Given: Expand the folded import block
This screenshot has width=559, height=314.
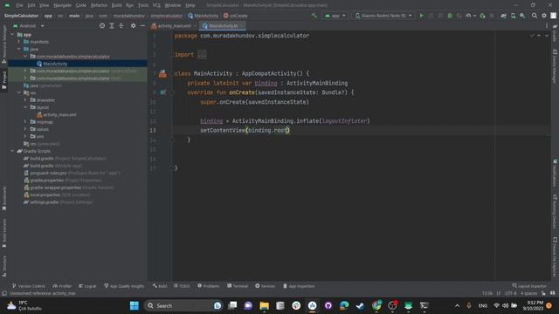Looking at the screenshot, I should [x=202, y=54].
